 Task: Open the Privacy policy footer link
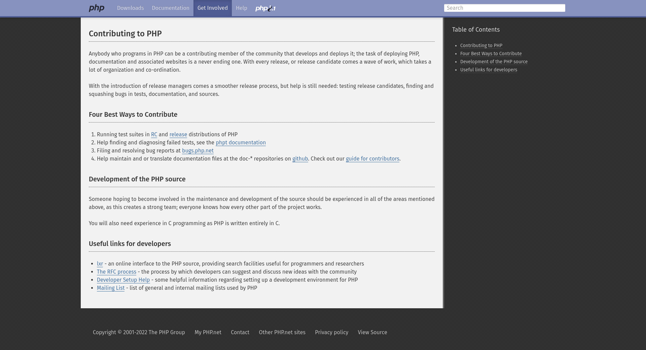point(331,332)
